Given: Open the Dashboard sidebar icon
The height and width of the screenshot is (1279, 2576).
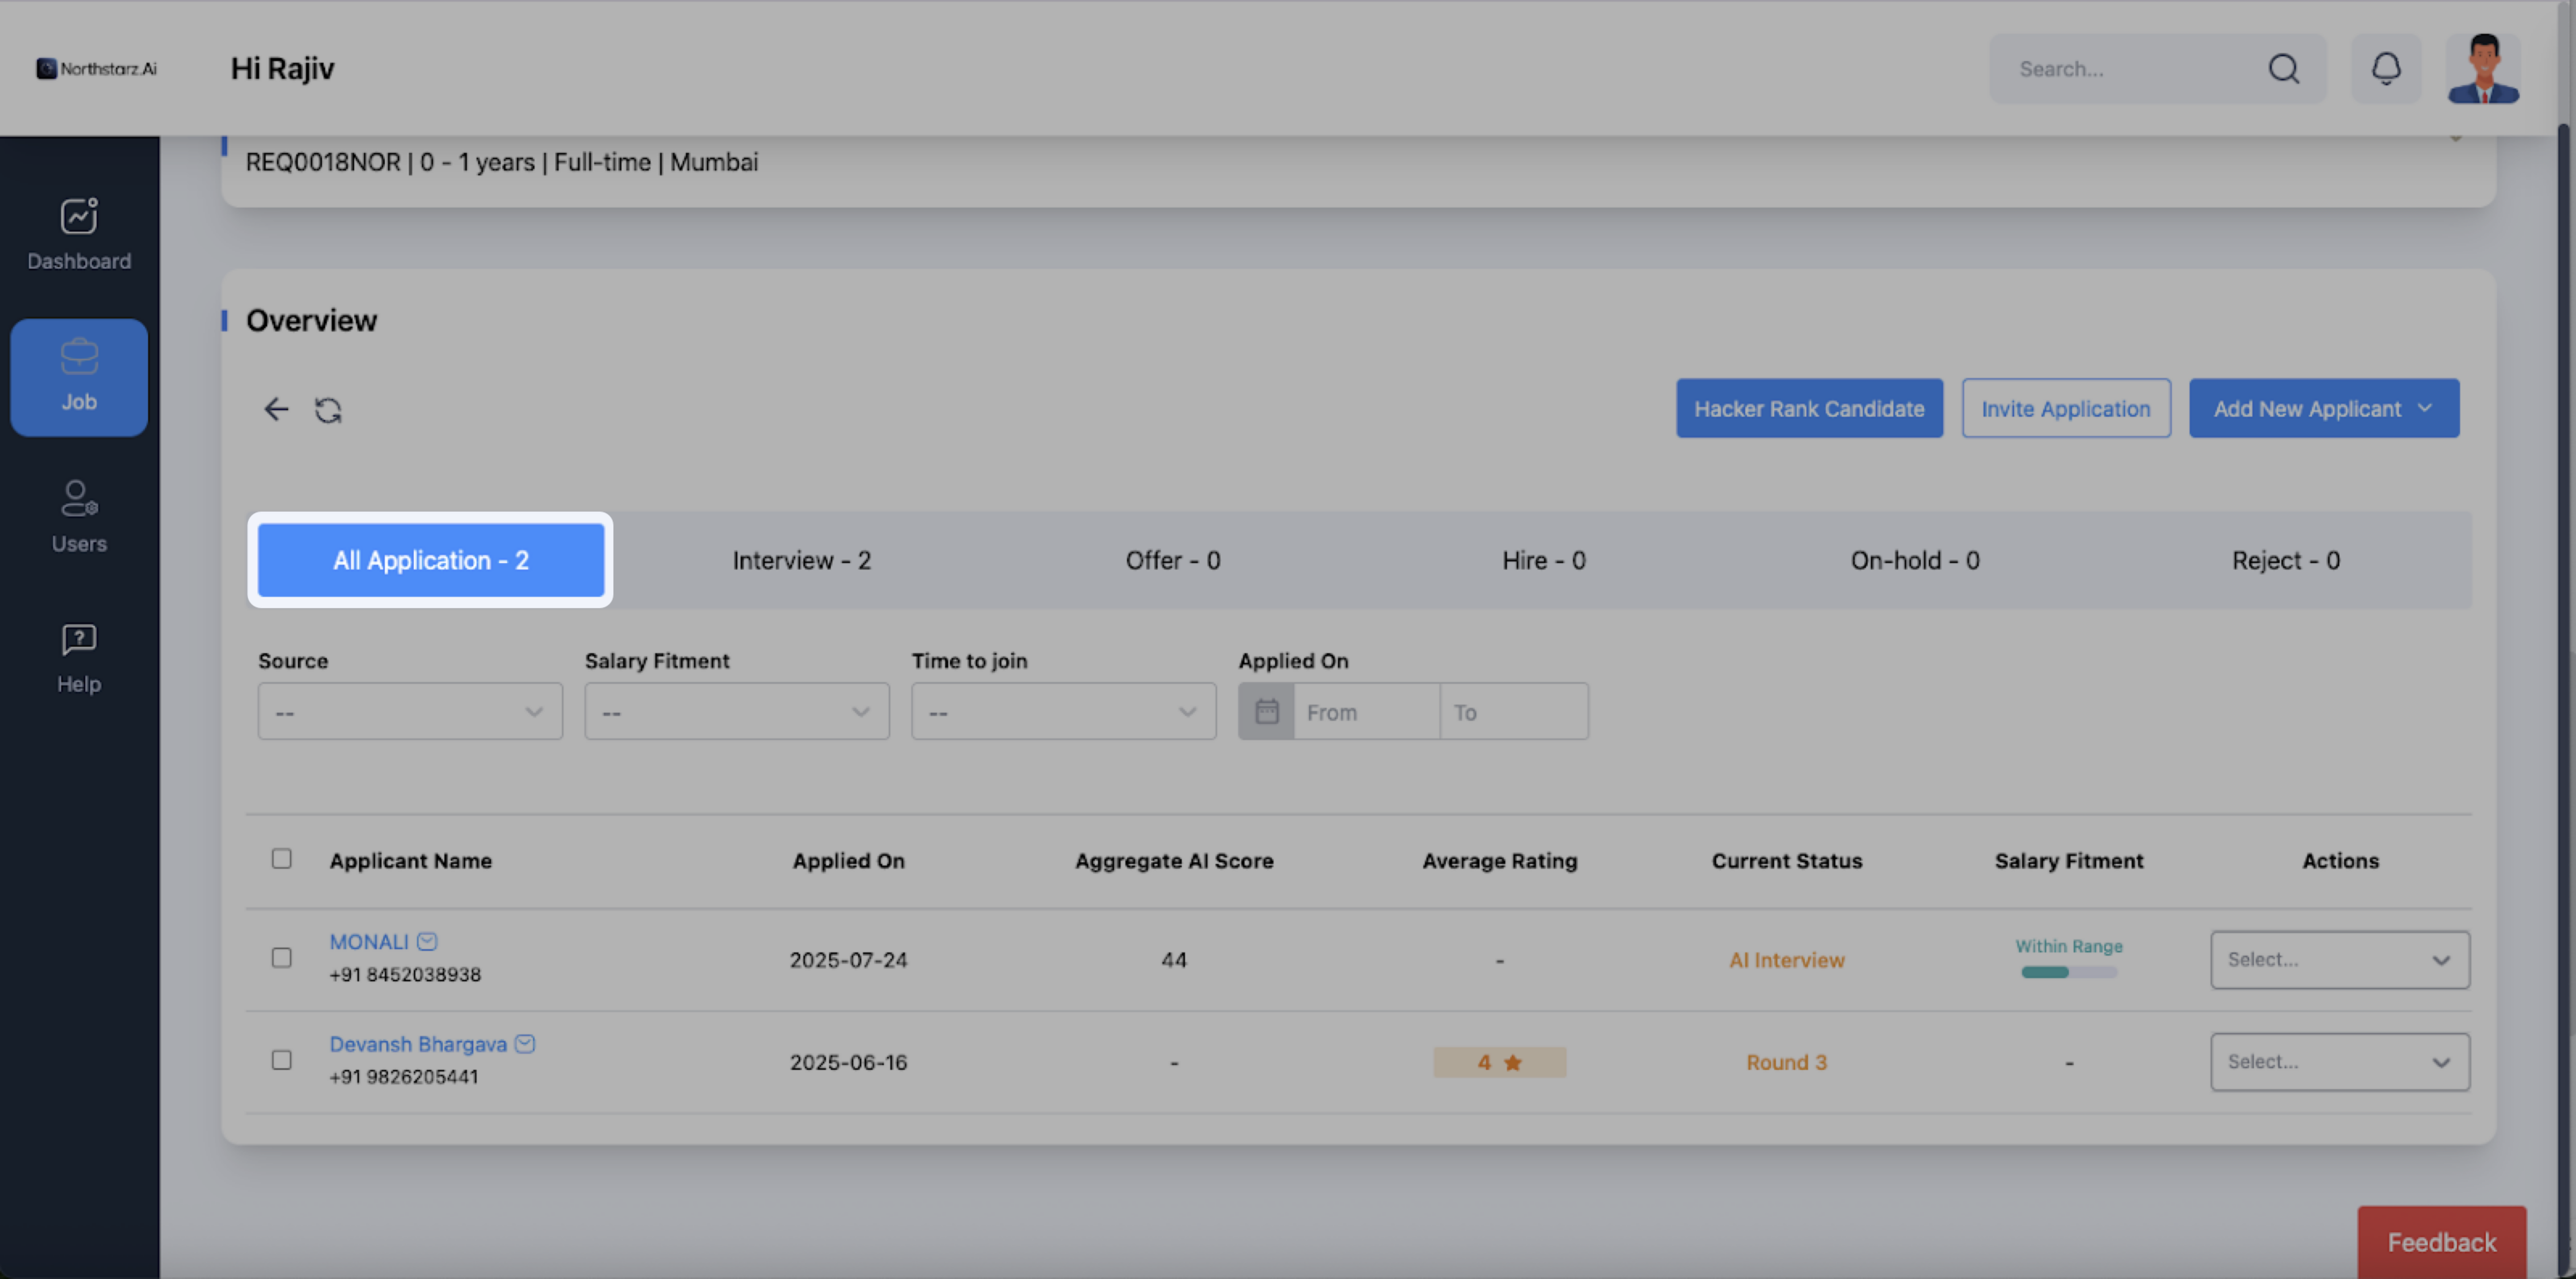Looking at the screenshot, I should [x=79, y=234].
